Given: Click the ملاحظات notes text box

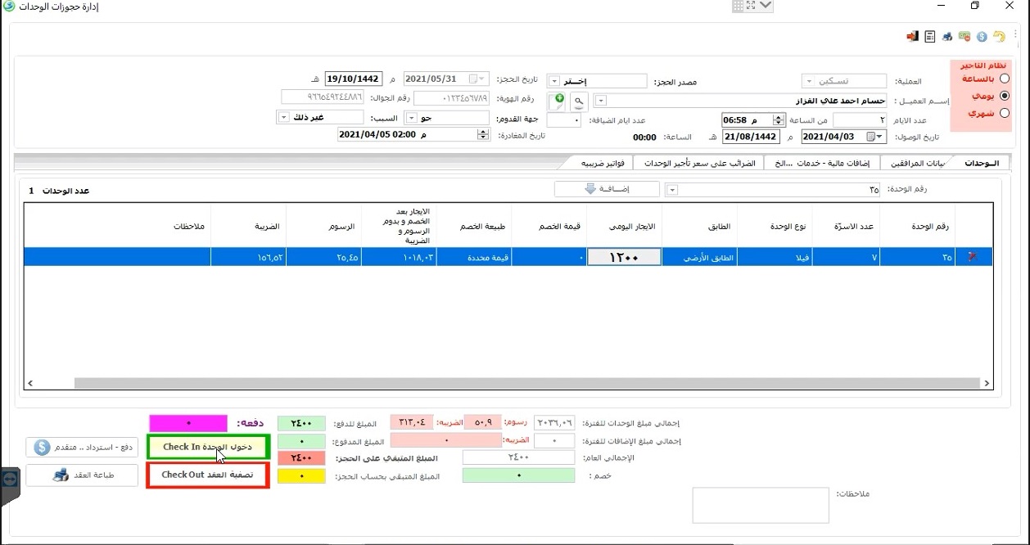Looking at the screenshot, I should click(760, 505).
